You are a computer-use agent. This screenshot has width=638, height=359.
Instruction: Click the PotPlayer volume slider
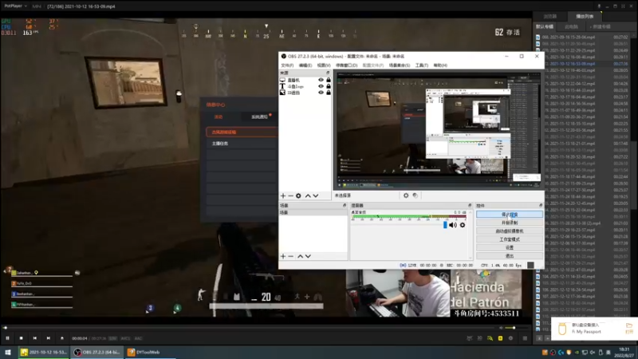click(x=516, y=328)
